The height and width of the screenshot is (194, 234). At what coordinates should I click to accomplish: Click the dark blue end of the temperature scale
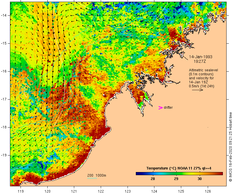139,173
